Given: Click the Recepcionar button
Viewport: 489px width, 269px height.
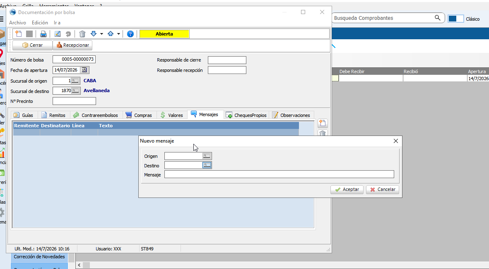Looking at the screenshot, I should point(72,45).
